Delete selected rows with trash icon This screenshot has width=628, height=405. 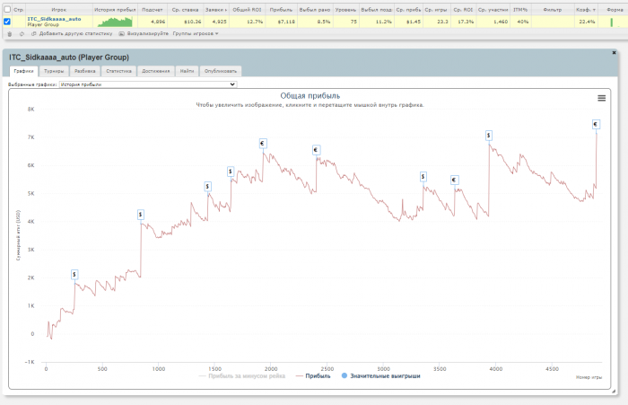(x=10, y=34)
